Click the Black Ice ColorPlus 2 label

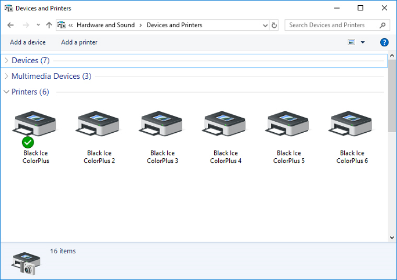point(99,157)
